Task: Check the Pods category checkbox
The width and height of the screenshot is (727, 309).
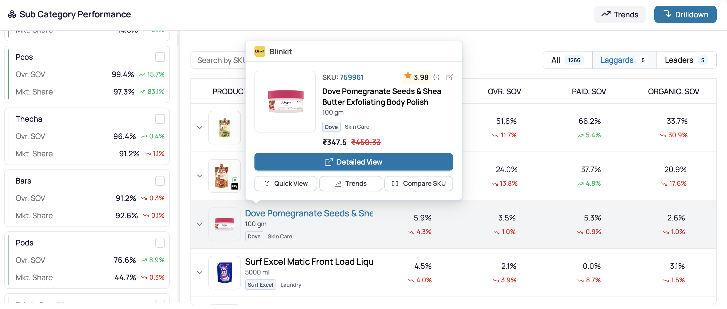Action: pyautogui.click(x=160, y=243)
